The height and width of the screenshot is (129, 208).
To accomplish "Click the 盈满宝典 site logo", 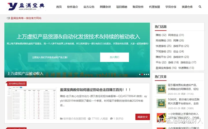I will click(x=26, y=6).
